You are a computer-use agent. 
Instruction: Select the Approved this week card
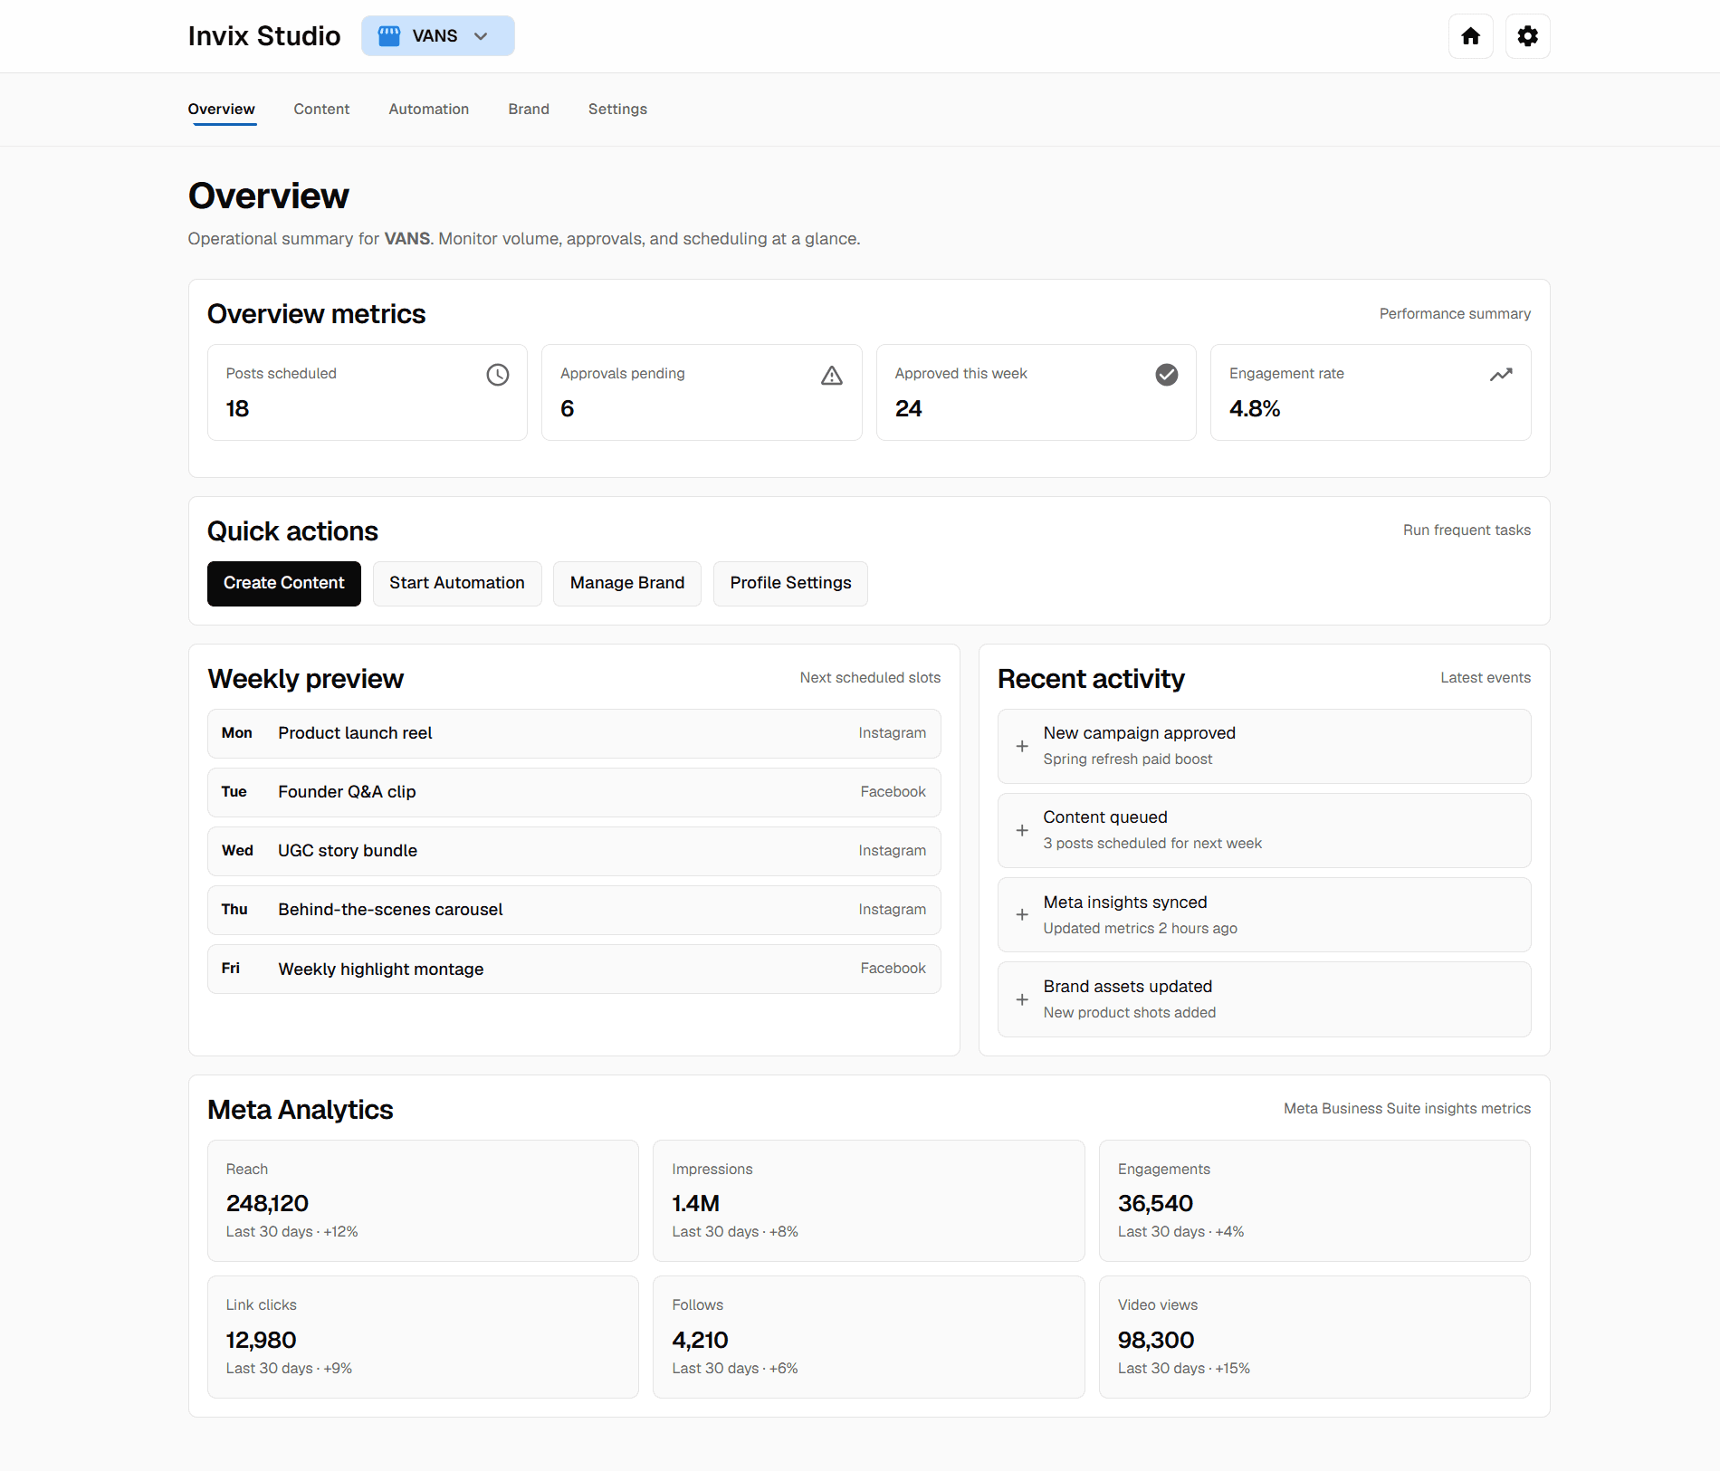click(x=1037, y=392)
